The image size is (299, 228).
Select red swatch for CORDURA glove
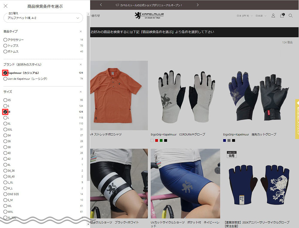157,140
